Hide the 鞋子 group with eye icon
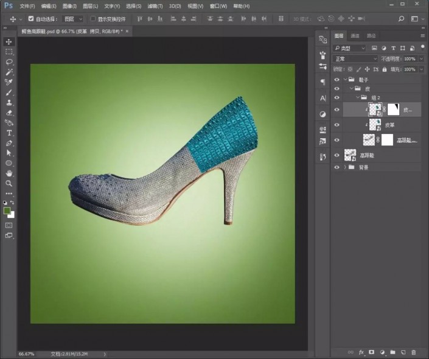Screen dimensions: 429x359 click(337, 80)
